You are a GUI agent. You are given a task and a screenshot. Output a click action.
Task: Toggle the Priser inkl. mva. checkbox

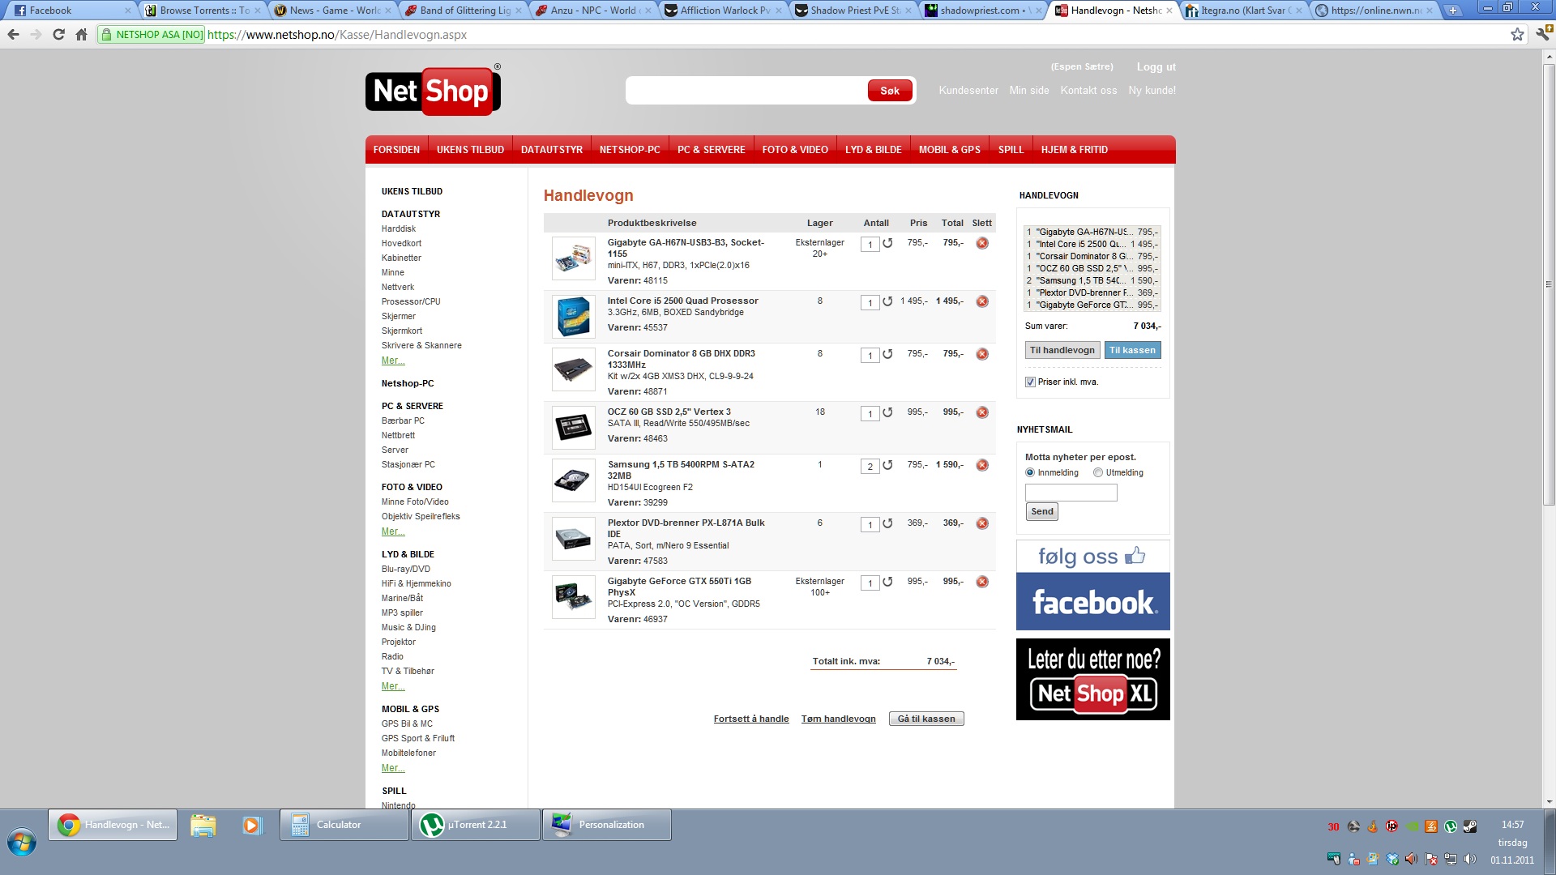[x=1030, y=382]
